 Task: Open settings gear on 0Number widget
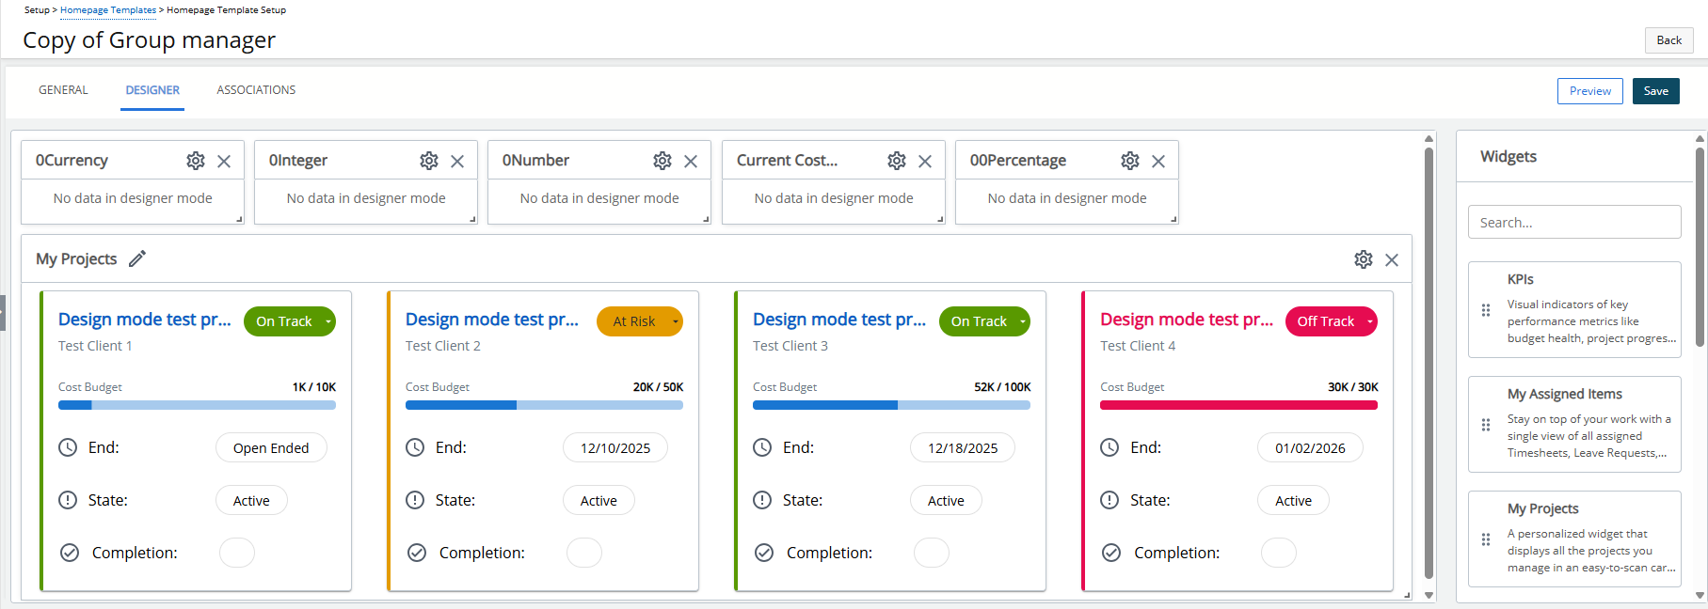click(662, 161)
